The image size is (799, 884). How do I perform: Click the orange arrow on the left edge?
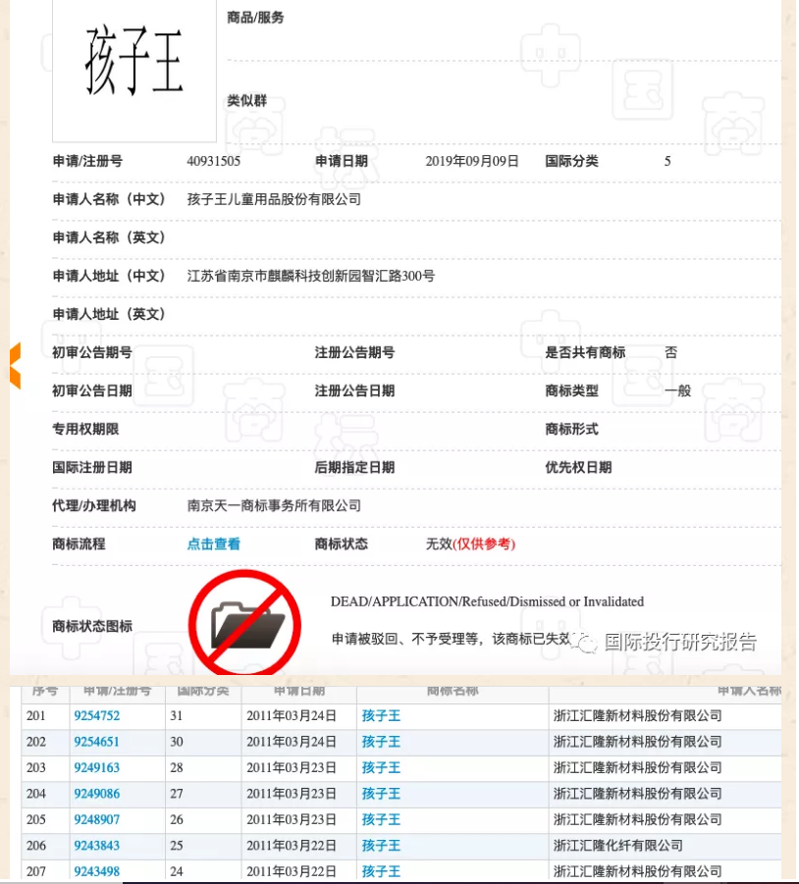point(16,365)
